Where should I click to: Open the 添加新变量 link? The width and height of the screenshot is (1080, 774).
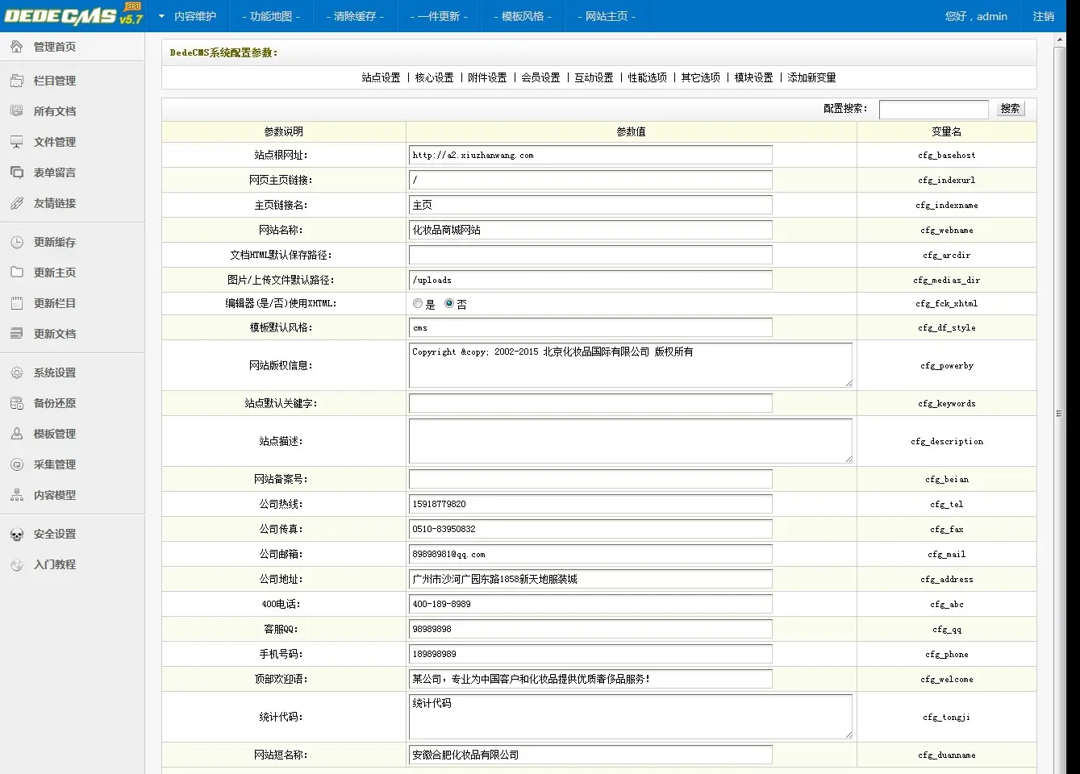click(811, 77)
